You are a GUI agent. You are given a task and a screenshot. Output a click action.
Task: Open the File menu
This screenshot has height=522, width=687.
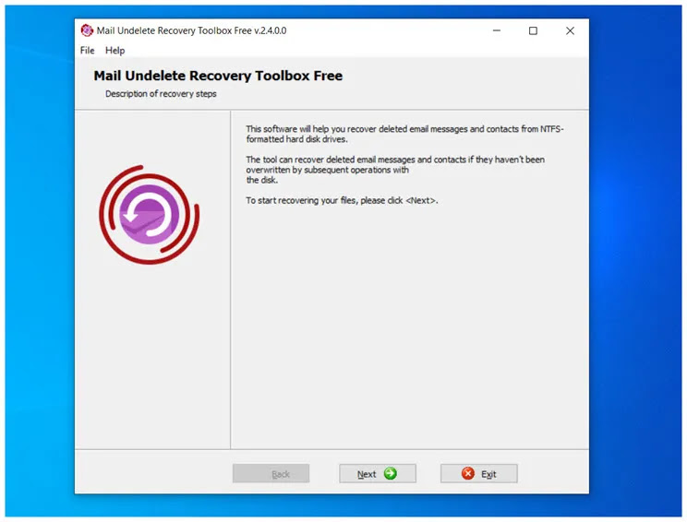[87, 51]
